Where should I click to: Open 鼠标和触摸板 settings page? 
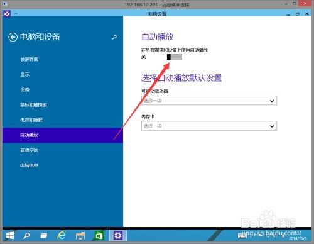(x=33, y=105)
